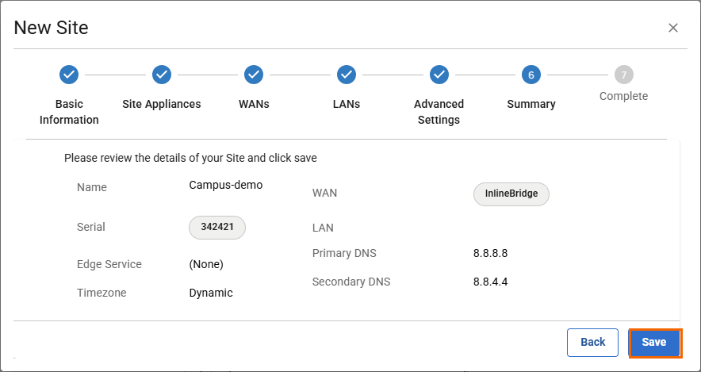Click the Advanced Settings step checkmark icon
This screenshot has width=701, height=372.
[x=439, y=75]
